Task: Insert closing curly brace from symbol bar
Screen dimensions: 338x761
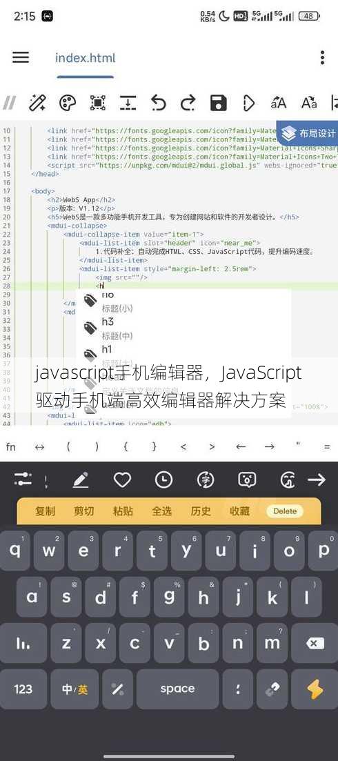Action: [x=155, y=446]
